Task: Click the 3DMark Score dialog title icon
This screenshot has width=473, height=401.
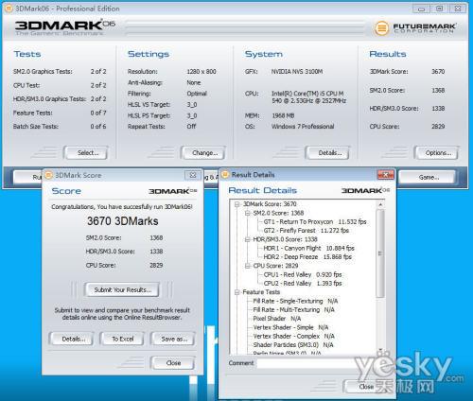Action: [48, 175]
